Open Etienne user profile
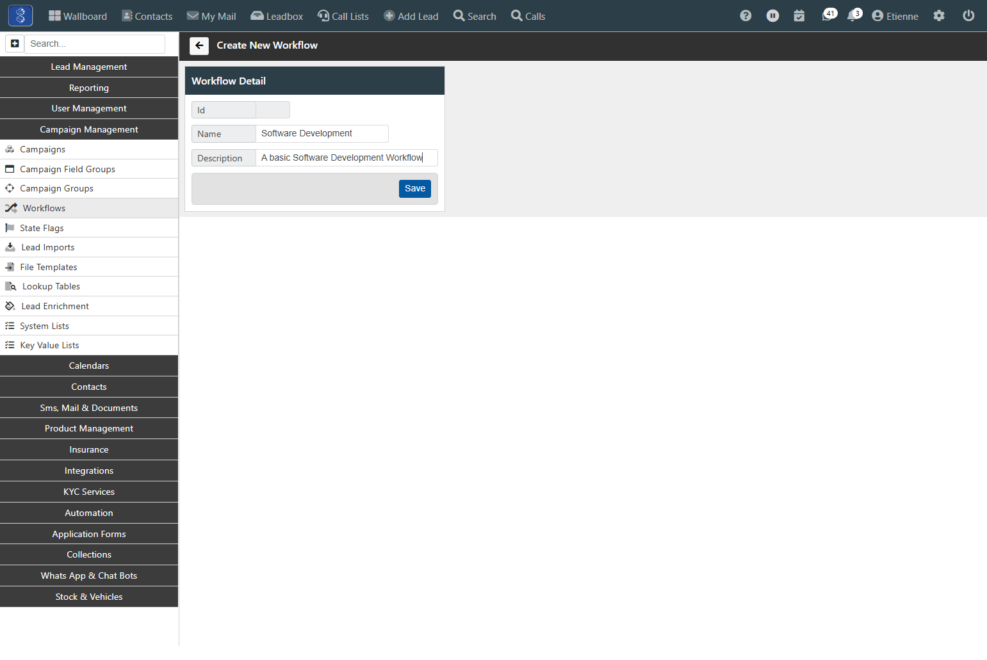The image size is (987, 660). tap(895, 16)
